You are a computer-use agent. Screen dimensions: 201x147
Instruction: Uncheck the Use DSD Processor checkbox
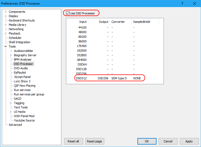coord(68,13)
